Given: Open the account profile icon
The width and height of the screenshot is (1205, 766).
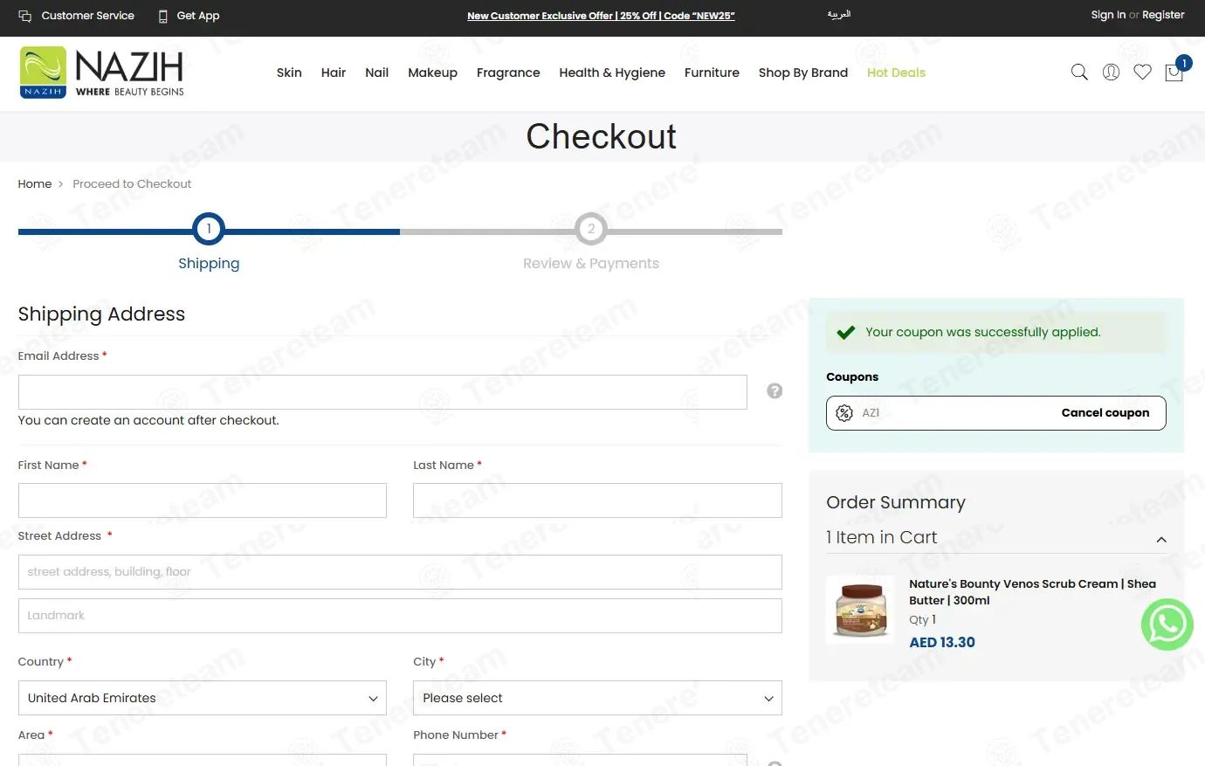Looking at the screenshot, I should [1111, 72].
